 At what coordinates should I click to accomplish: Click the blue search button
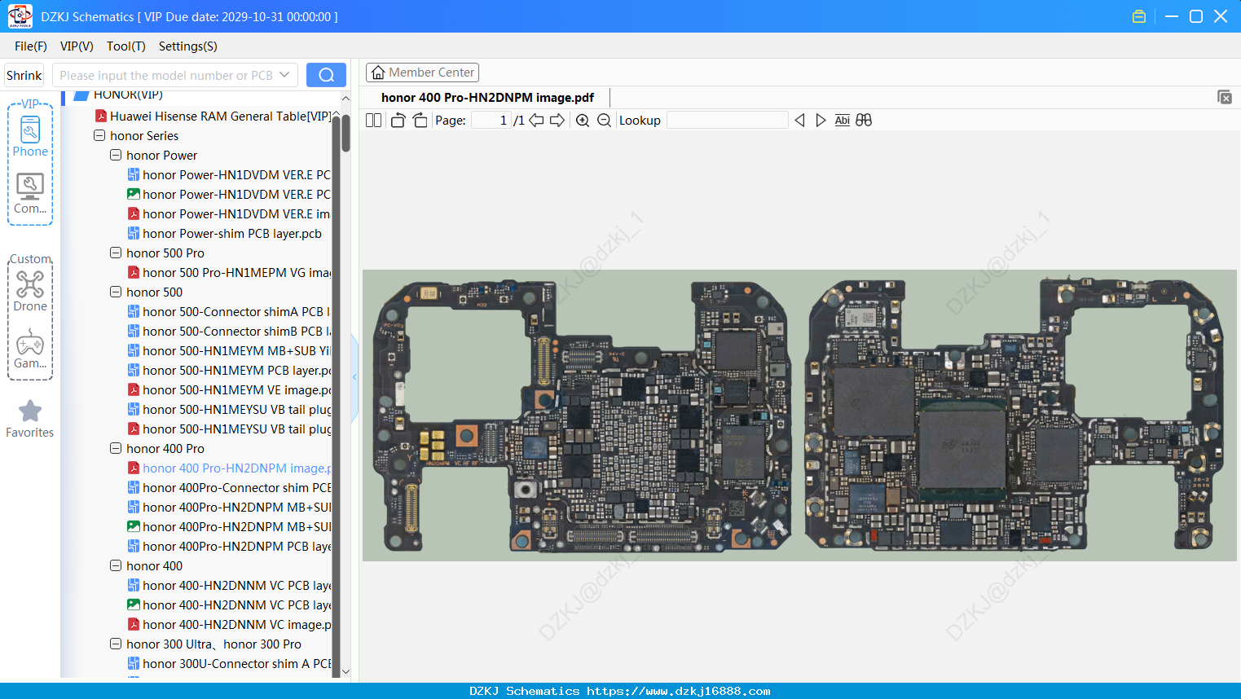click(x=326, y=75)
